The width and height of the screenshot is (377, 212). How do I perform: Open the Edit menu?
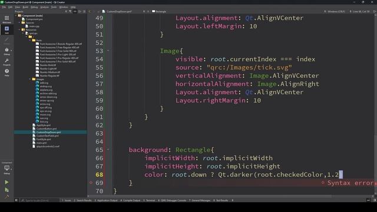(11, 7)
